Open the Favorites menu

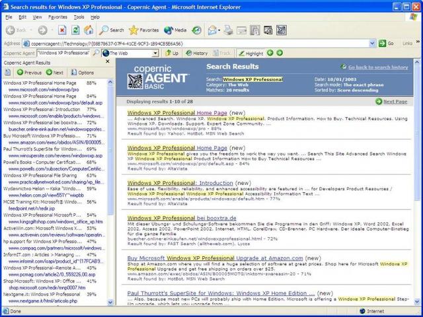click(x=58, y=17)
